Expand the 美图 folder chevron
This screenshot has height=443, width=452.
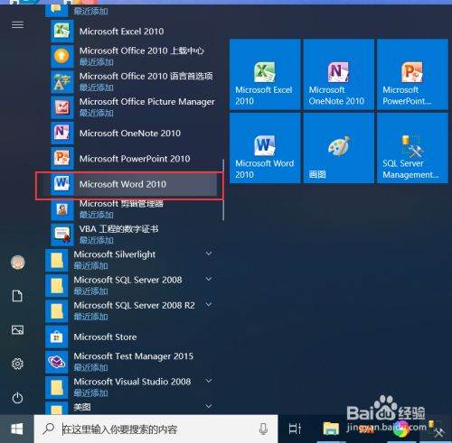(x=209, y=406)
